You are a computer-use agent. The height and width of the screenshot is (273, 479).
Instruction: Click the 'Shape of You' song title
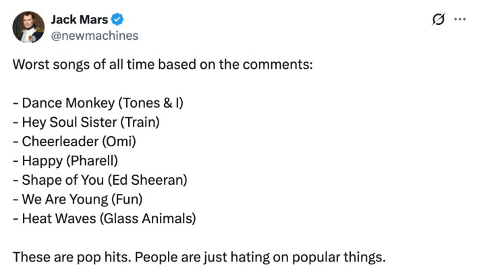click(x=63, y=181)
